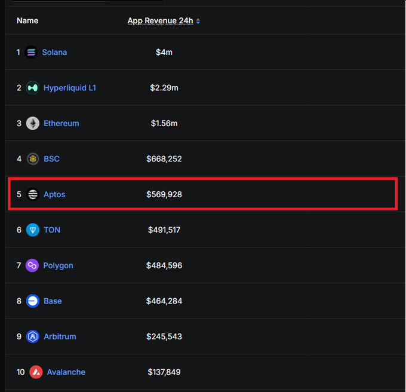Click the Aptos revenue value $569,928
Screen dimensions: 406x392
[x=164, y=195]
